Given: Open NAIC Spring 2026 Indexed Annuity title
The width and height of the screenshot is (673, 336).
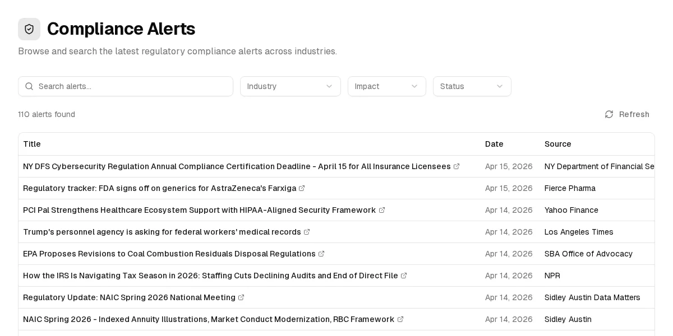Looking at the screenshot, I should (x=209, y=319).
